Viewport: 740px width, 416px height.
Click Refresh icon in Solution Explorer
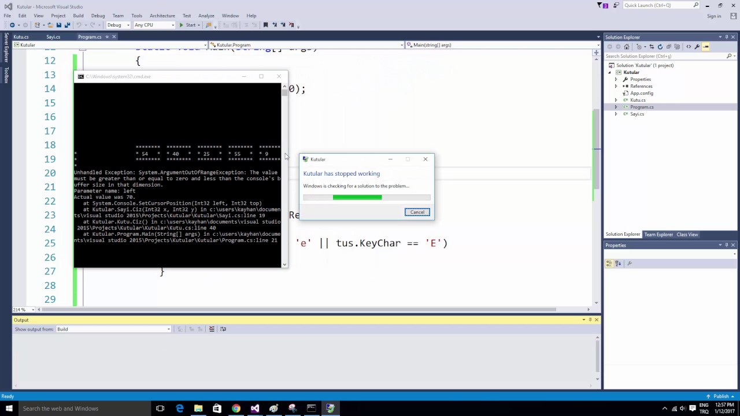(660, 47)
